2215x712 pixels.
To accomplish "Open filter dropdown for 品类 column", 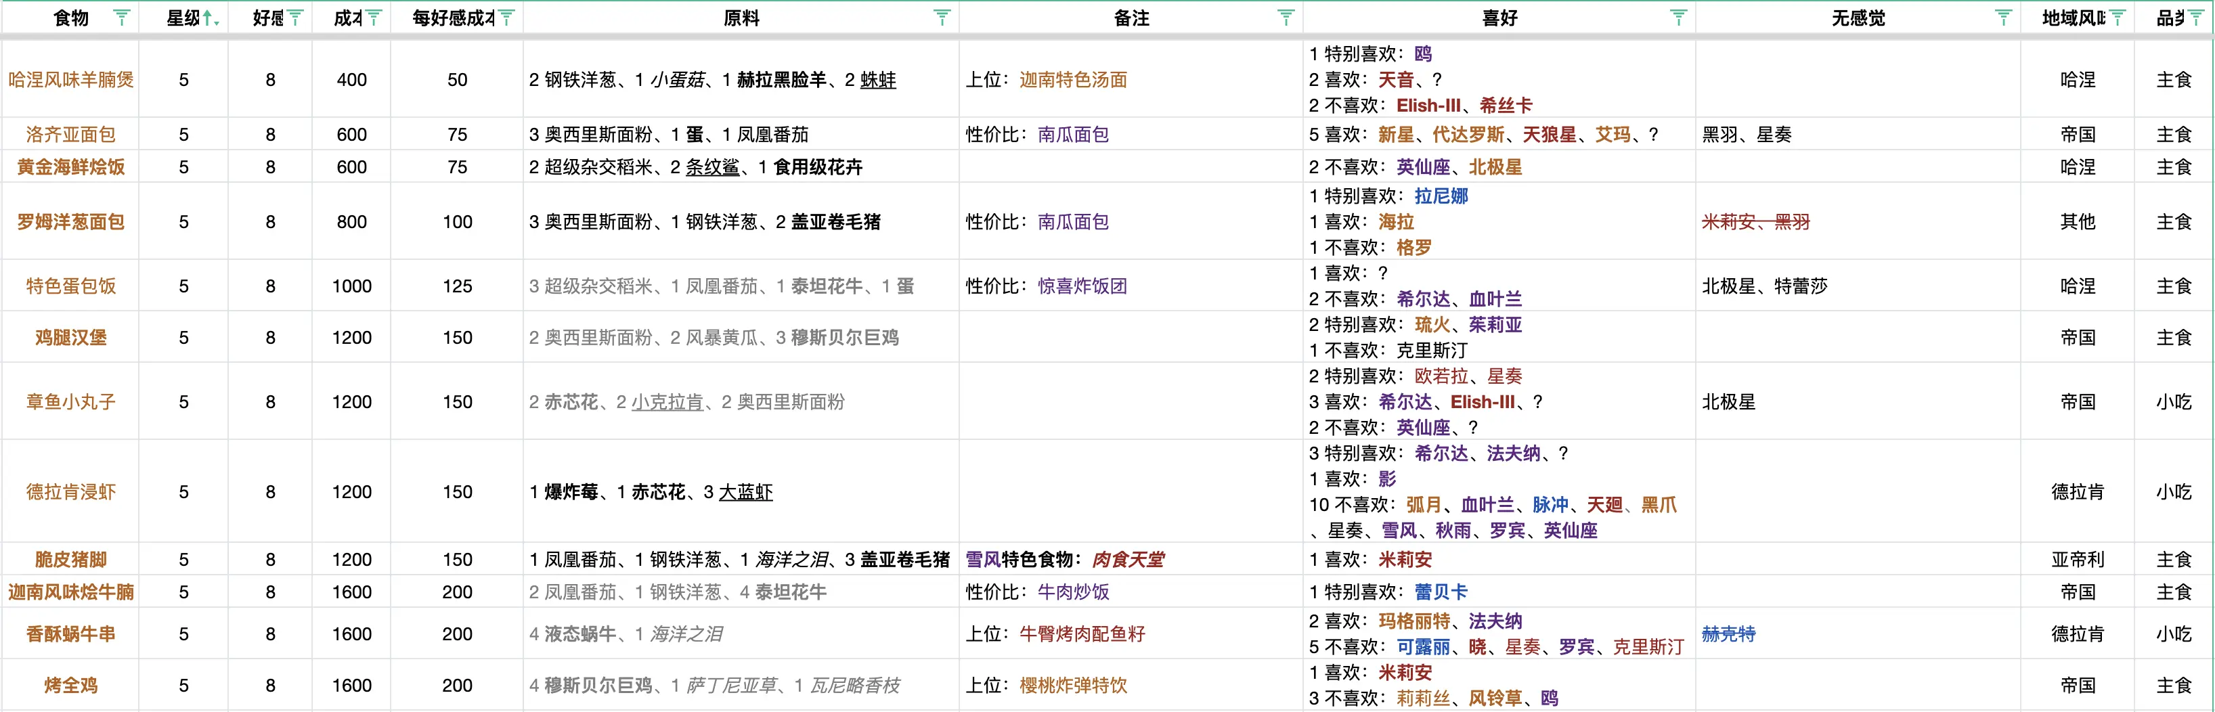I will pyautogui.click(x=2199, y=16).
